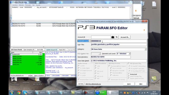This screenshot has height=95, width=169.
Task: Toggle the Install Package Flag checkbox
Action: (x=129, y=76)
